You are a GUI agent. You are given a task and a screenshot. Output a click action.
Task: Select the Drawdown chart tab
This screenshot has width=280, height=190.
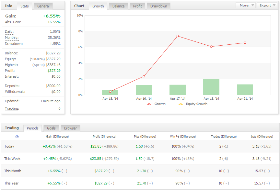[x=158, y=6]
